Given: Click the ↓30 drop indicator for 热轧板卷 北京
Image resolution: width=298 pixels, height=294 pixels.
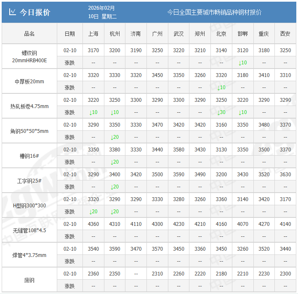Looking at the screenshot, I should point(221,113).
